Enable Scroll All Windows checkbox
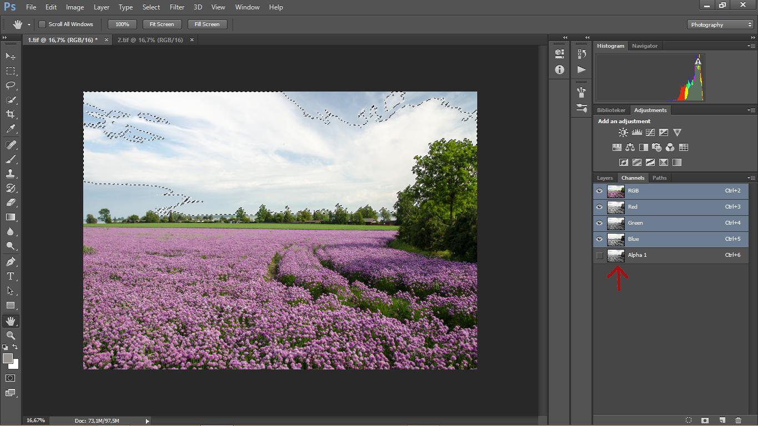The image size is (758, 426). point(42,24)
